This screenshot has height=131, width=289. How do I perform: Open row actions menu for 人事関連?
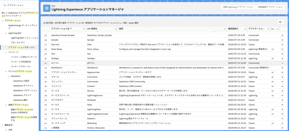[x=282, y=128]
